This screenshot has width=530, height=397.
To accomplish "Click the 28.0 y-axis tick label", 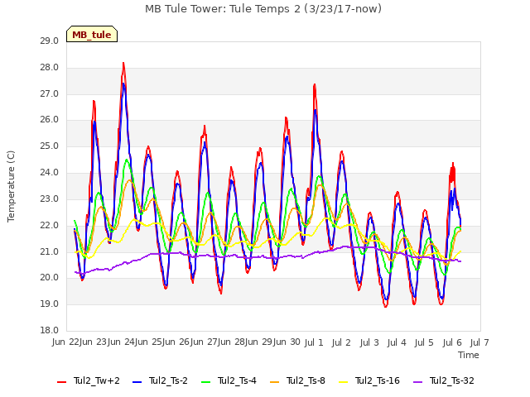I will [50, 68].
